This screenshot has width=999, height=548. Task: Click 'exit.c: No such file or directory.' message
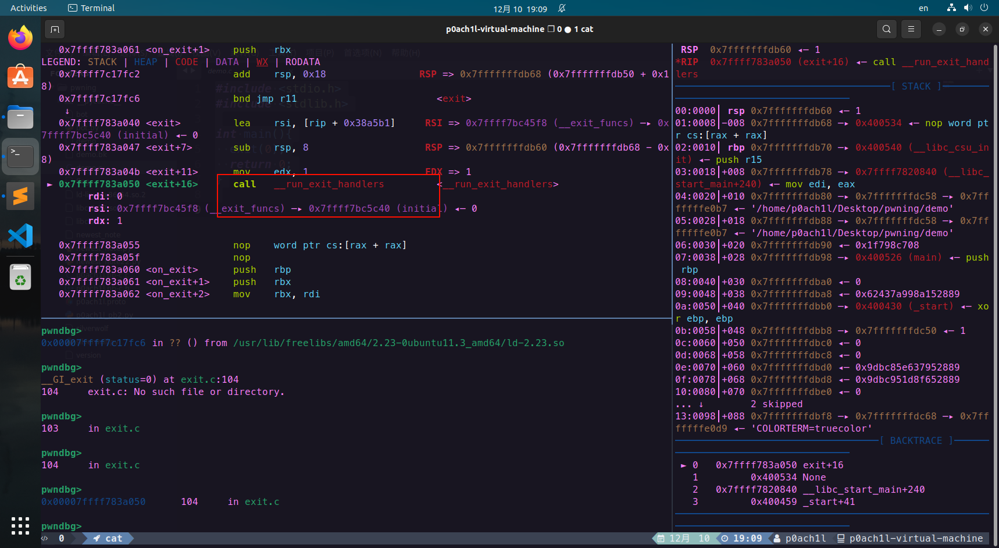(x=186, y=392)
